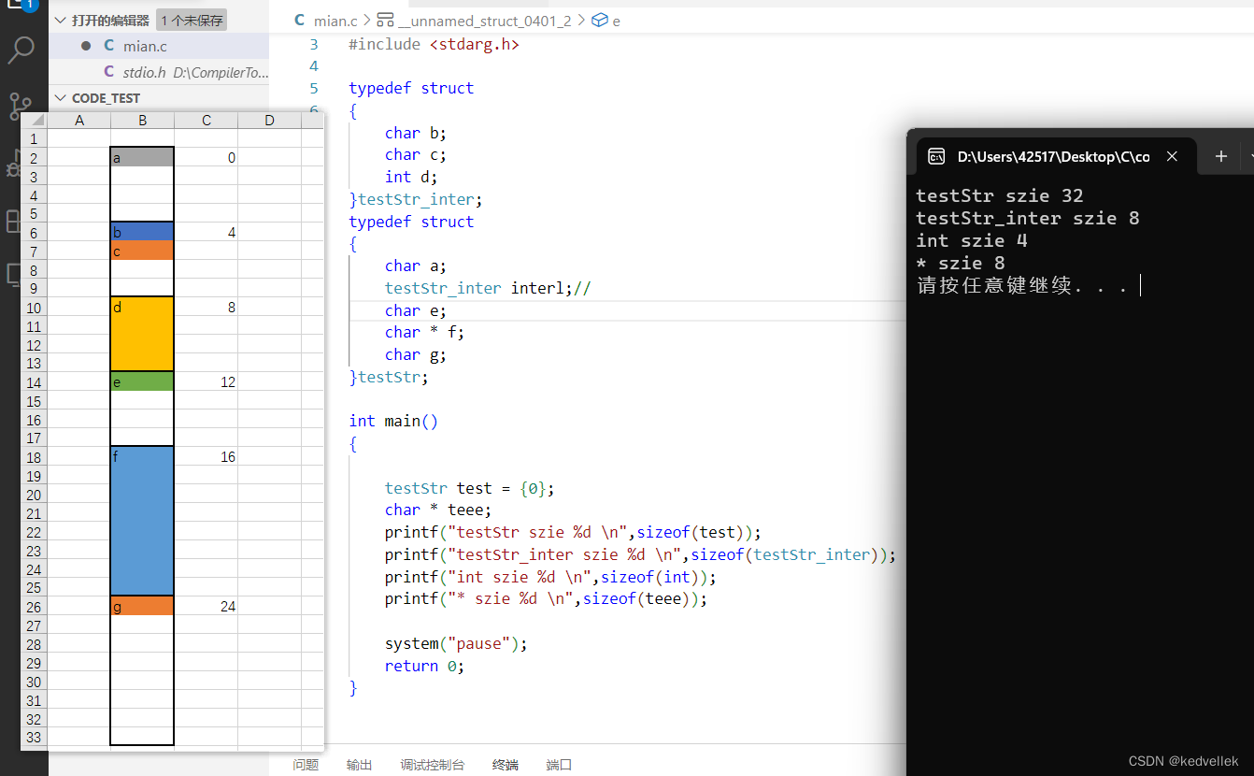Switch to the 问题 panel tab
This screenshot has width=1254, height=776.
click(x=306, y=764)
